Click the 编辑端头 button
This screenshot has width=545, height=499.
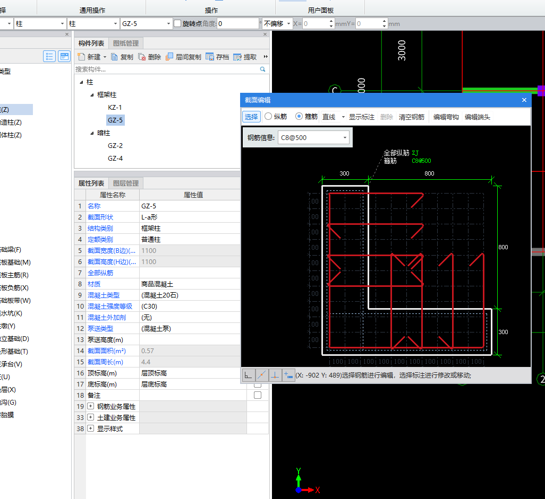[x=477, y=117]
